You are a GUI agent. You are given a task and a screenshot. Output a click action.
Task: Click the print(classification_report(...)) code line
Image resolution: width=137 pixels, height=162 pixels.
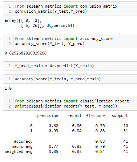coord(66,106)
